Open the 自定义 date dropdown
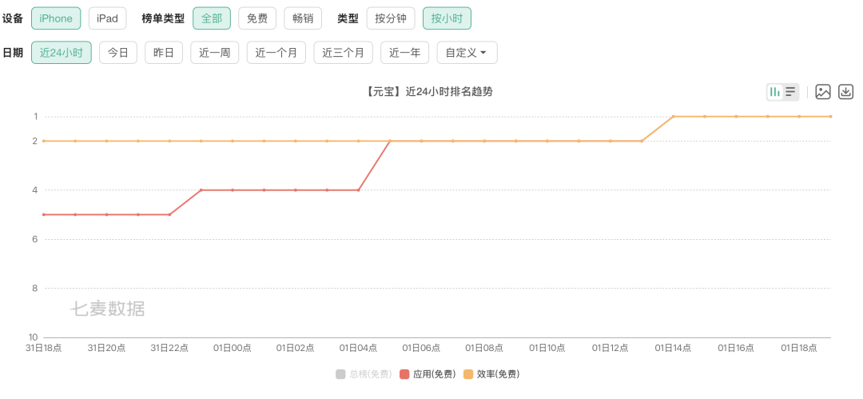The width and height of the screenshot is (863, 399). tap(467, 53)
